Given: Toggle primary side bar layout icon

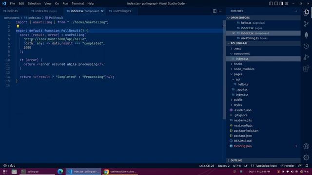Looking at the screenshot, I should [x=271, y=3].
